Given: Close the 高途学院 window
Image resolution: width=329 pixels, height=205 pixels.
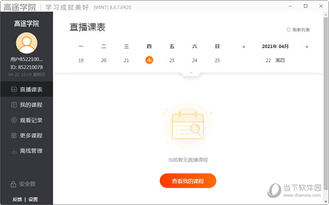Looking at the screenshot, I should point(321,6).
